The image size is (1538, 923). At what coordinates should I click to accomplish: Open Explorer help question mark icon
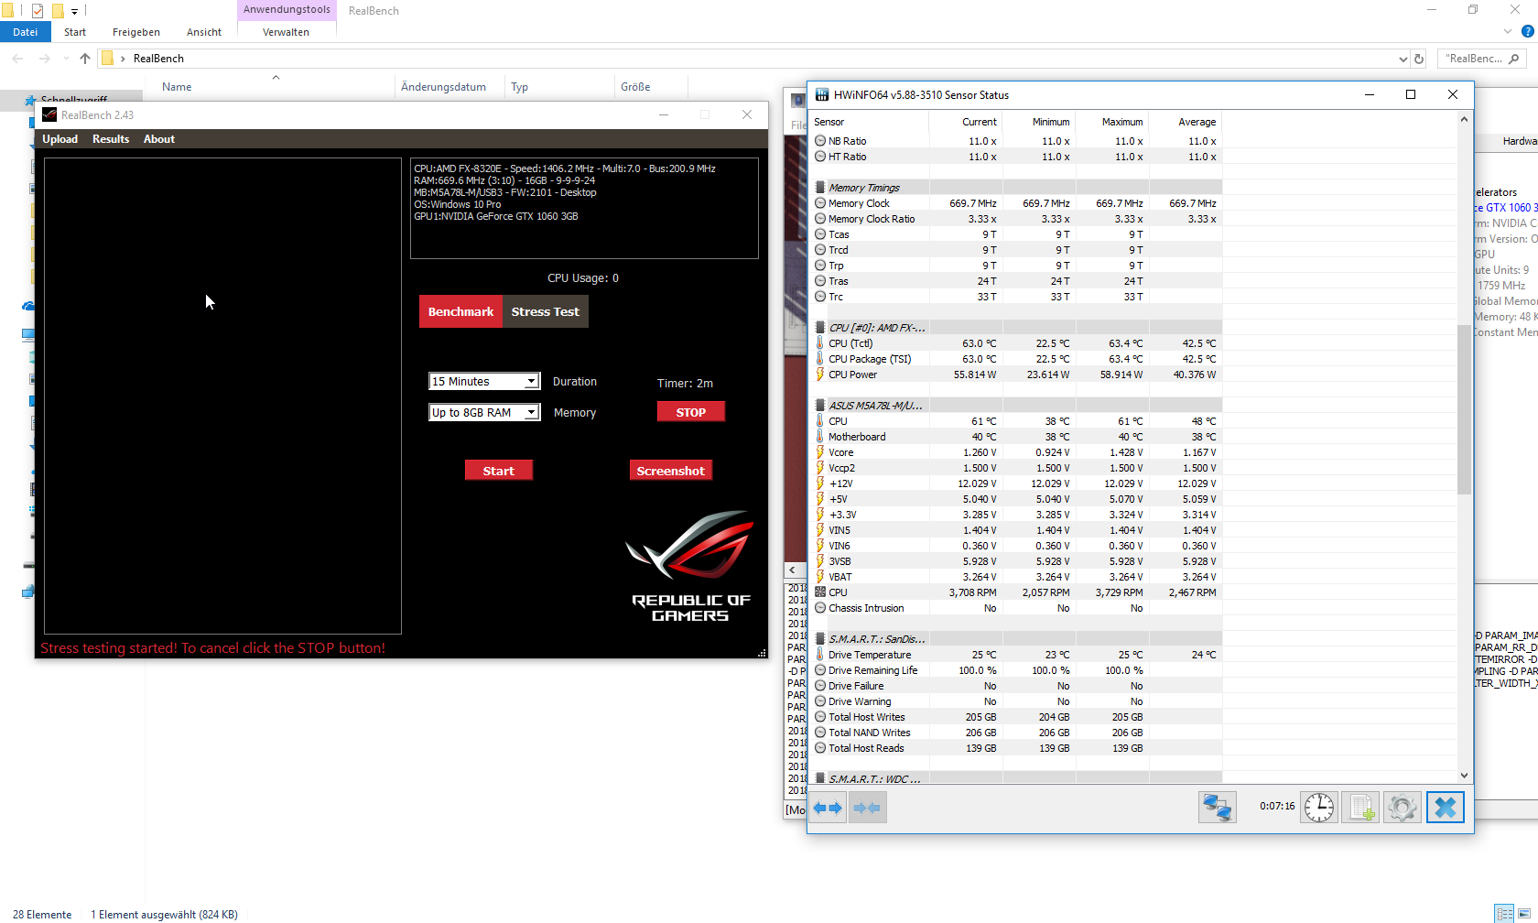click(x=1527, y=31)
